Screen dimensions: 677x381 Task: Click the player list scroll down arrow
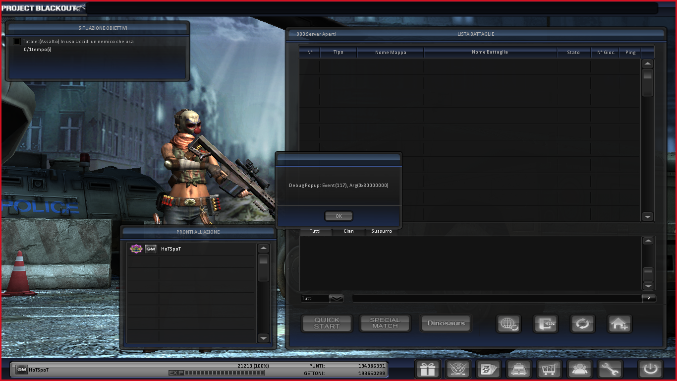(264, 338)
